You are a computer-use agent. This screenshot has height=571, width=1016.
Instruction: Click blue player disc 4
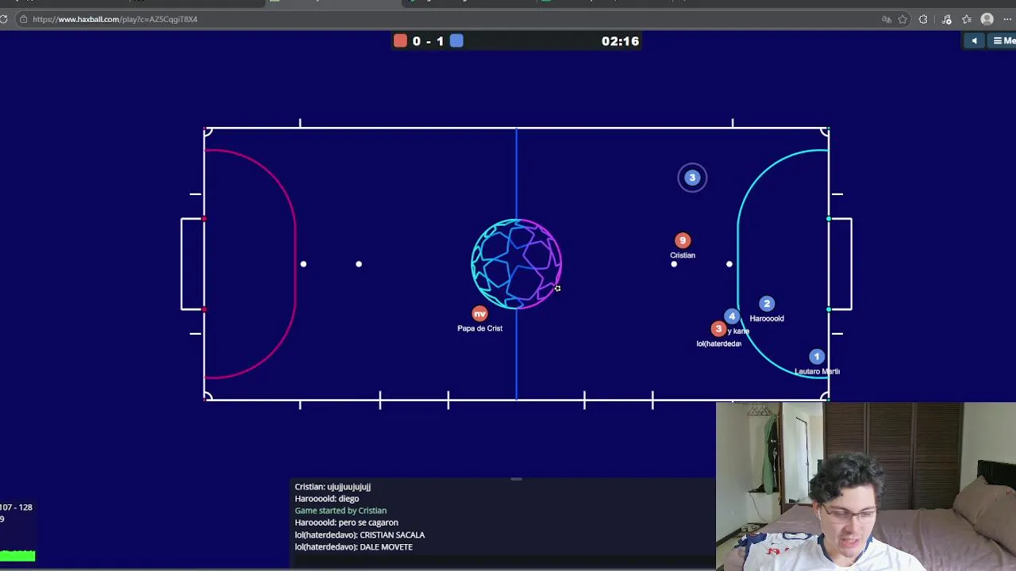pyautogui.click(x=732, y=317)
